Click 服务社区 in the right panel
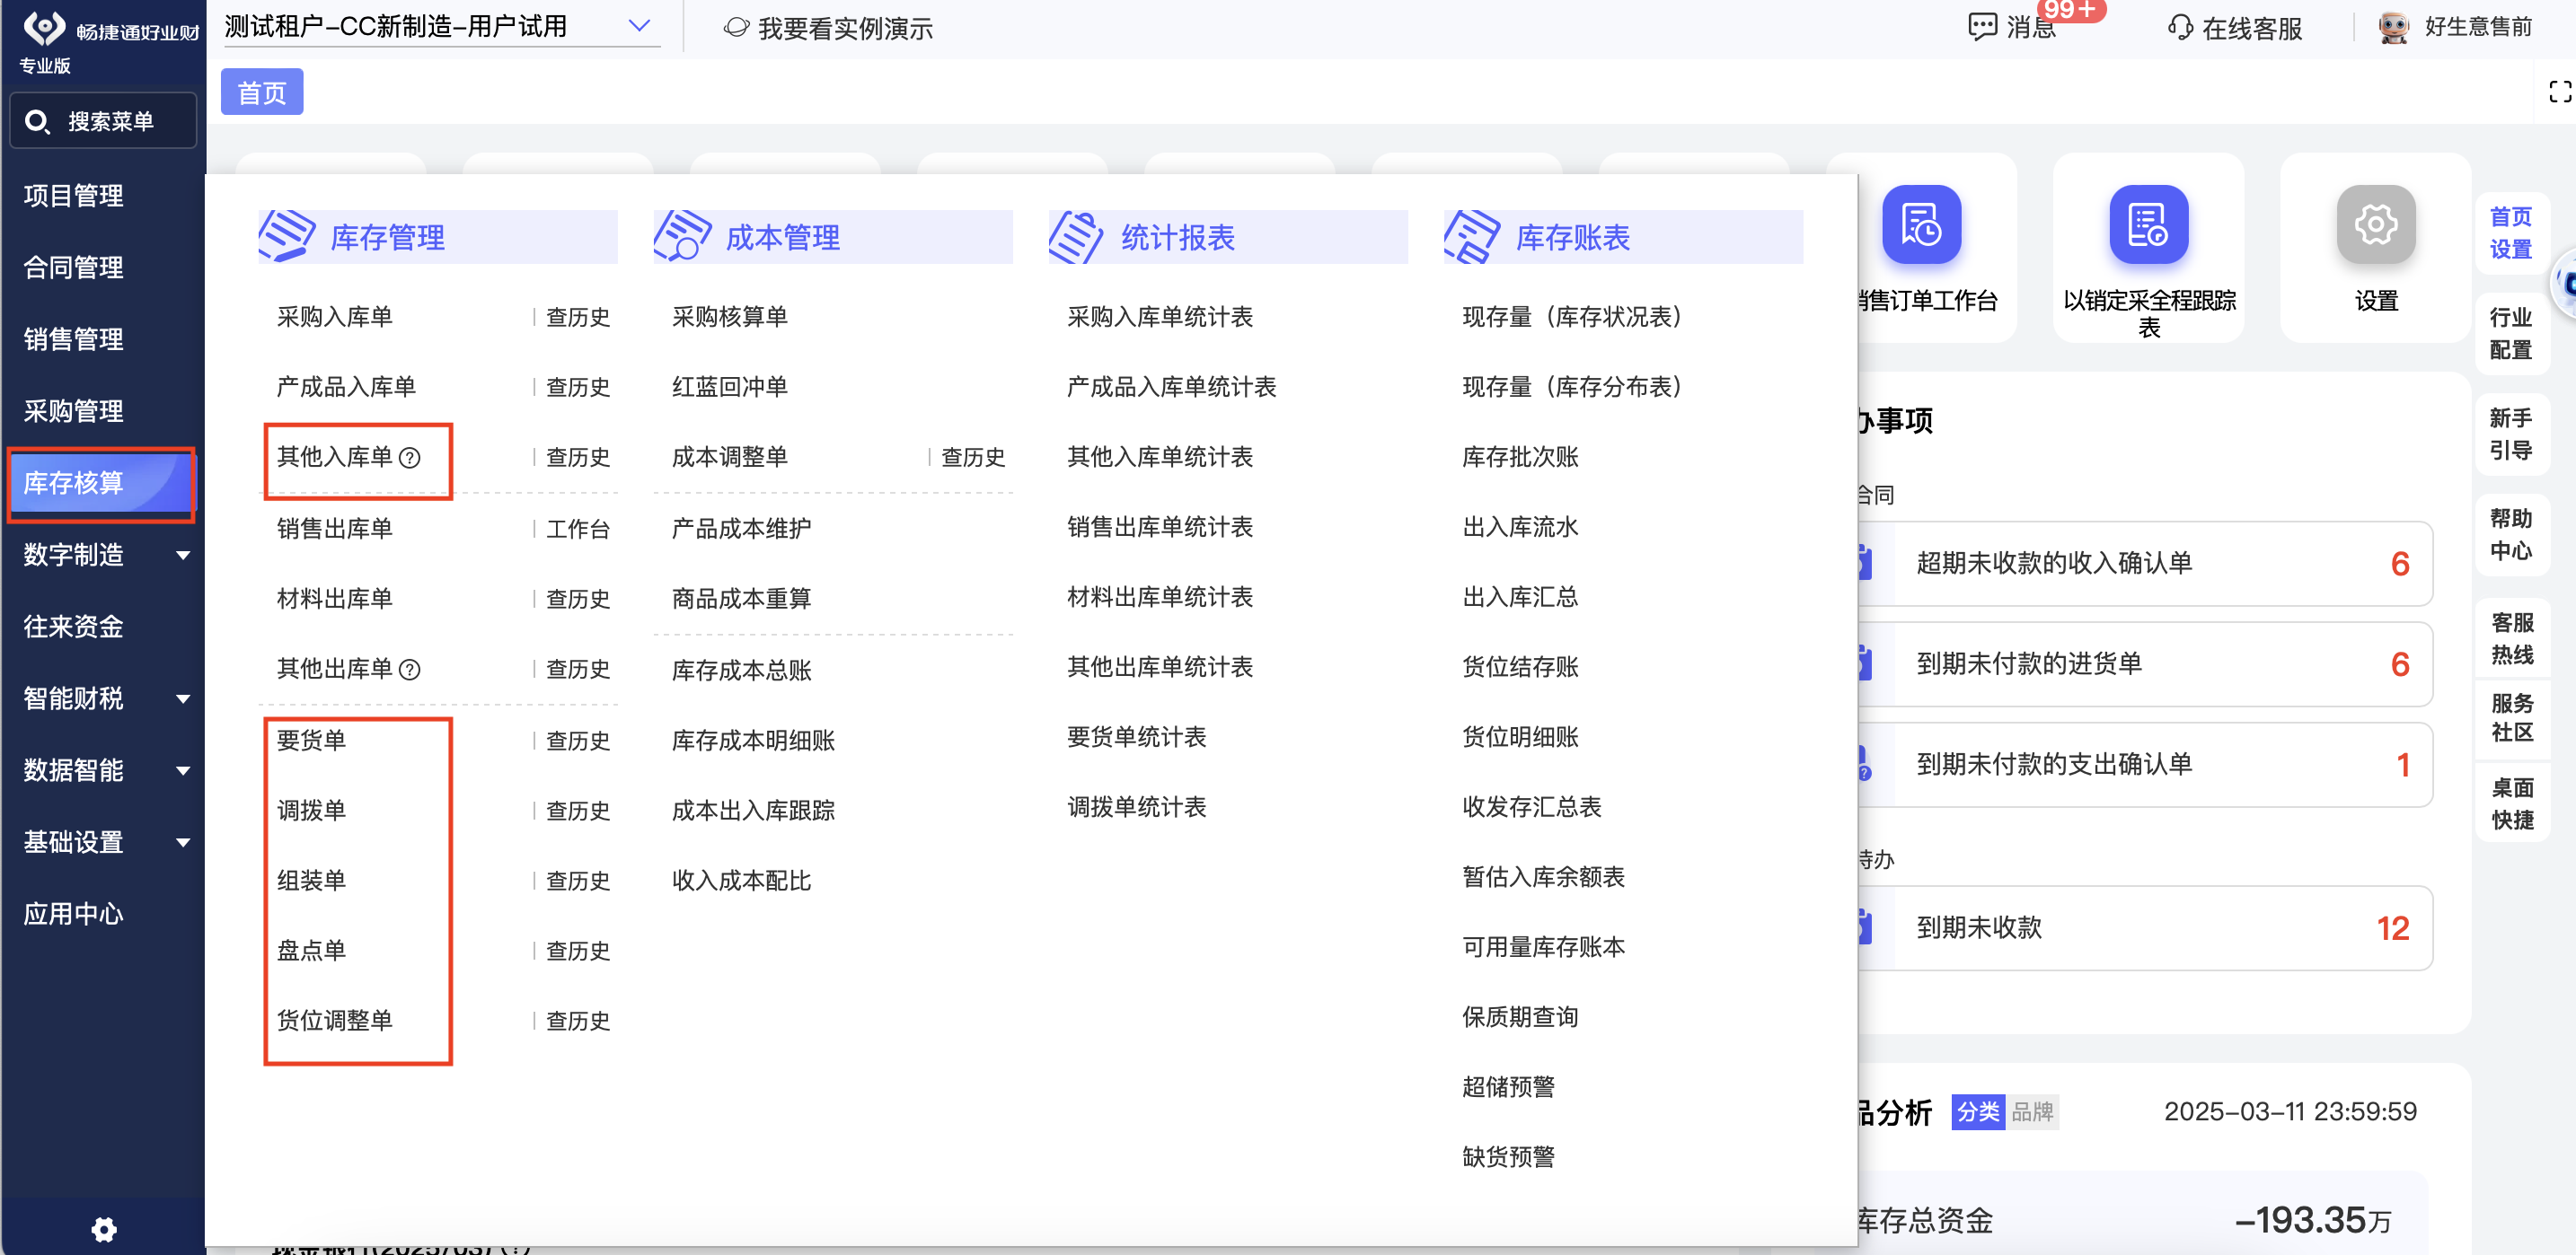This screenshot has width=2576, height=1255. 2511,718
